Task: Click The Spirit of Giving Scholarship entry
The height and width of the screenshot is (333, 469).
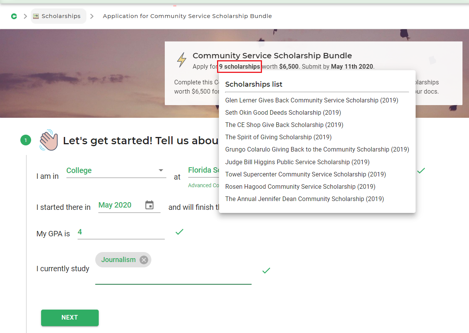Action: [278, 137]
